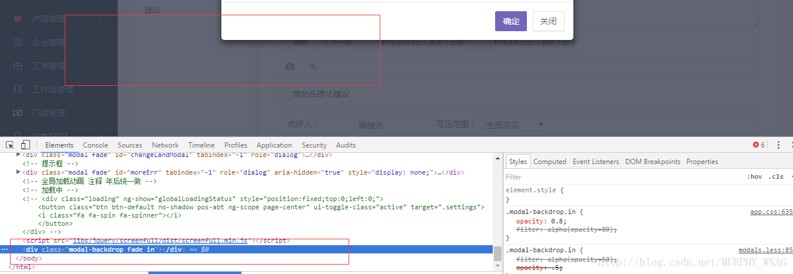Open the red error count indicator
This screenshot has height=274, width=793.
pos(759,145)
